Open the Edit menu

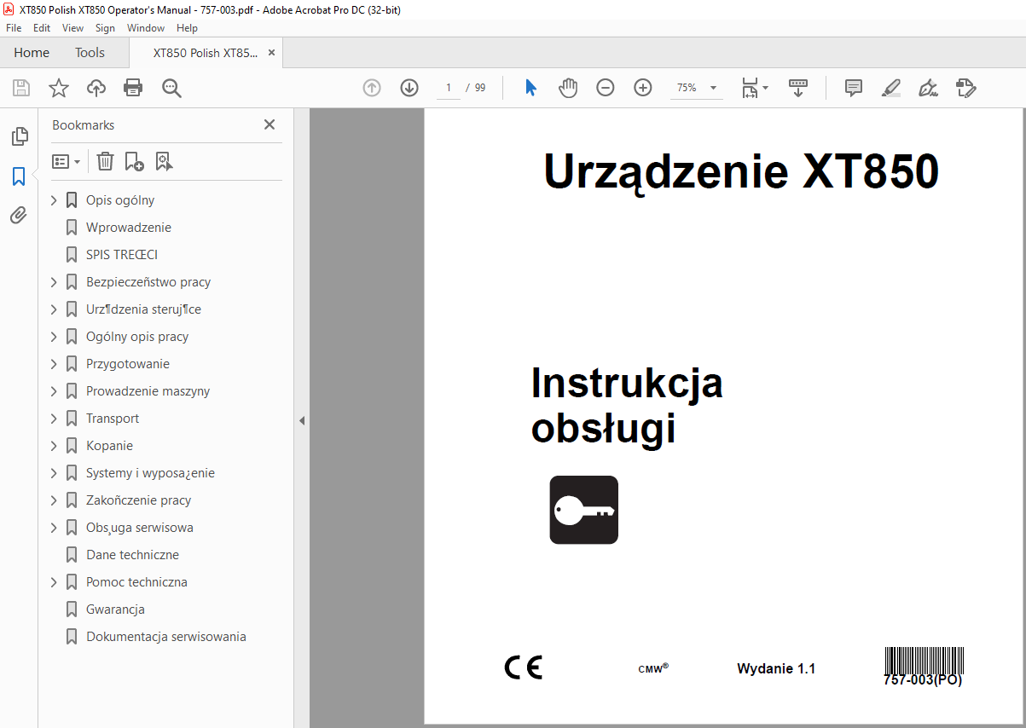42,28
